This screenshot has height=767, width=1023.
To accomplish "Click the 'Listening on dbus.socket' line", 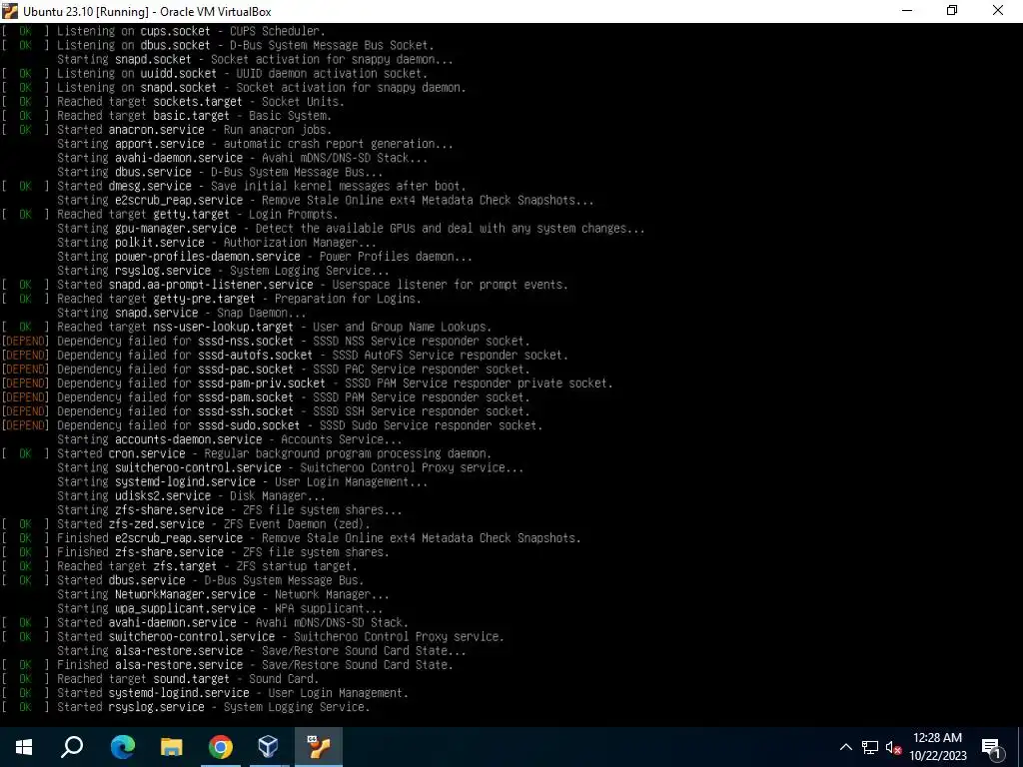I will click(218, 45).
